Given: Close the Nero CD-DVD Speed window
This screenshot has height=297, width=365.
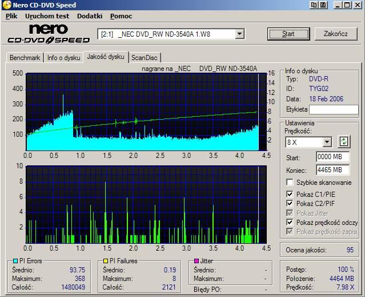Looking at the screenshot, I should tap(358, 5).
